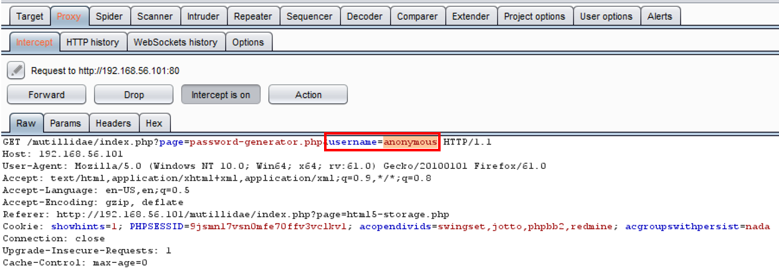Open the Target tab

click(x=30, y=16)
